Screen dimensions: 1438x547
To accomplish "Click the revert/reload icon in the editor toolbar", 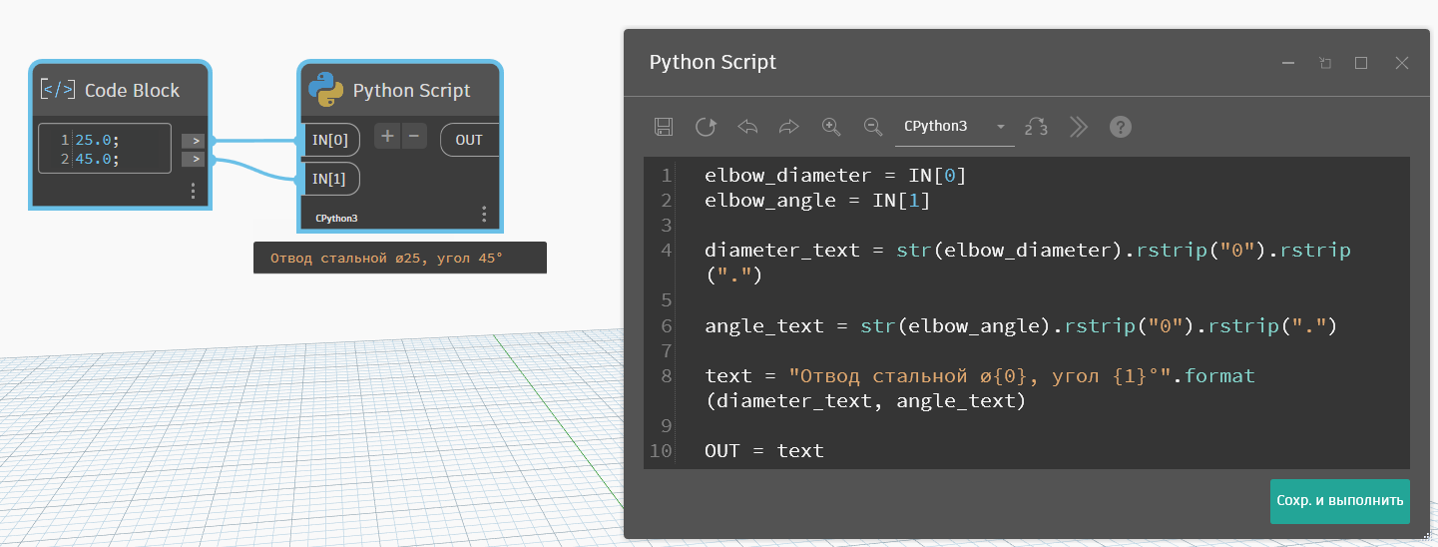I will 706,127.
